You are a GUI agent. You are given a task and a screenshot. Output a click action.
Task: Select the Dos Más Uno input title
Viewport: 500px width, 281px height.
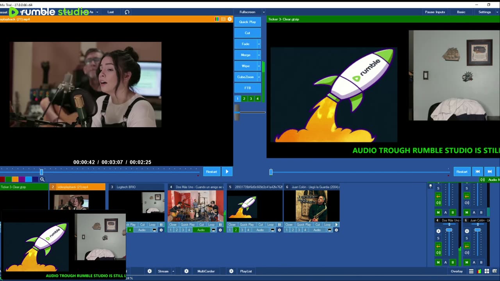click(196, 187)
